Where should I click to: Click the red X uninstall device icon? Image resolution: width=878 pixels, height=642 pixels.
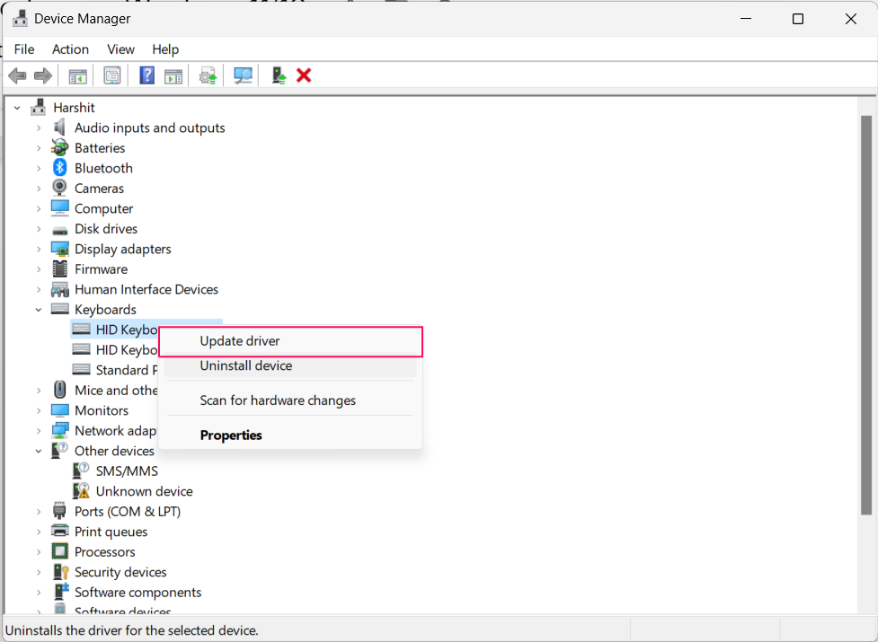pyautogui.click(x=304, y=75)
